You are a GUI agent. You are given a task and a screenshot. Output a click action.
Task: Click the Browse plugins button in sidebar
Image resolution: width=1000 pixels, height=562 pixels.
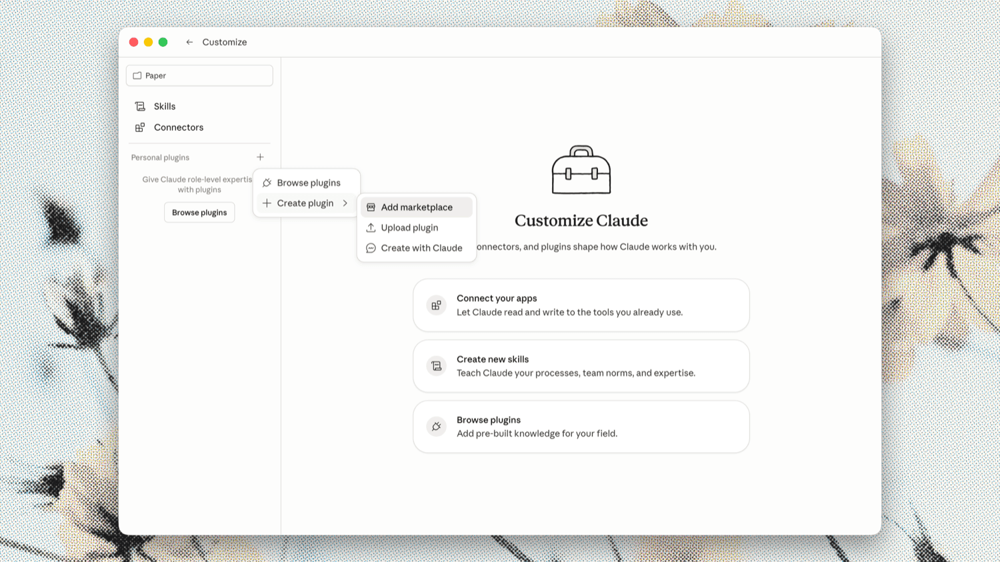(199, 213)
